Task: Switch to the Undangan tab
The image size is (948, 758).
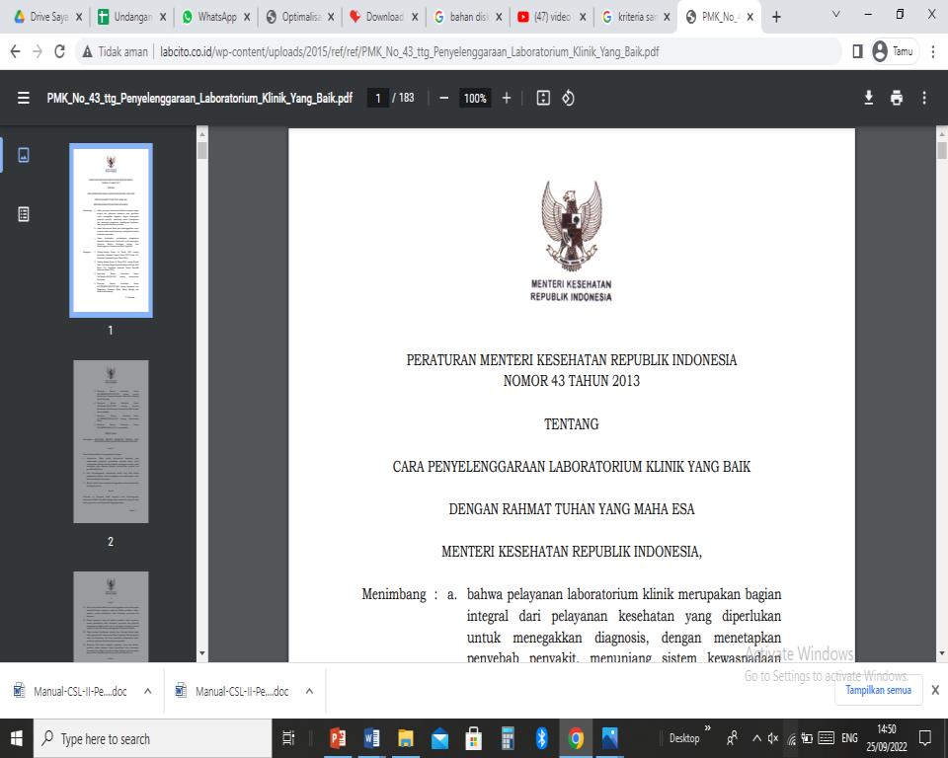Action: click(125, 17)
